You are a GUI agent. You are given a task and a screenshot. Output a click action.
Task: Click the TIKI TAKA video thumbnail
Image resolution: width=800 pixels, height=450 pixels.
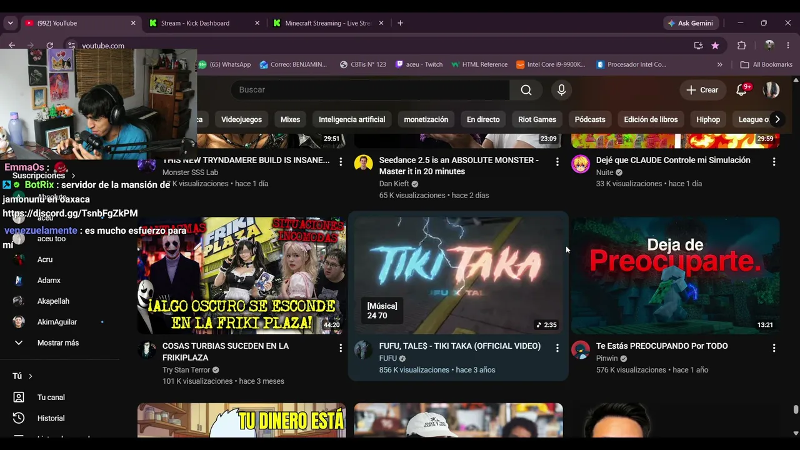point(459,276)
